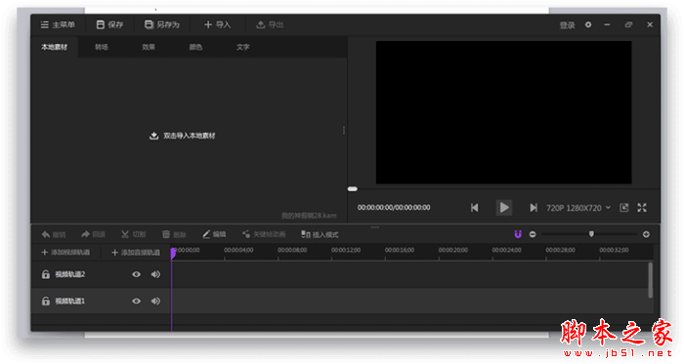Click 另存为 save as
The width and height of the screenshot is (684, 364).
pyautogui.click(x=162, y=24)
